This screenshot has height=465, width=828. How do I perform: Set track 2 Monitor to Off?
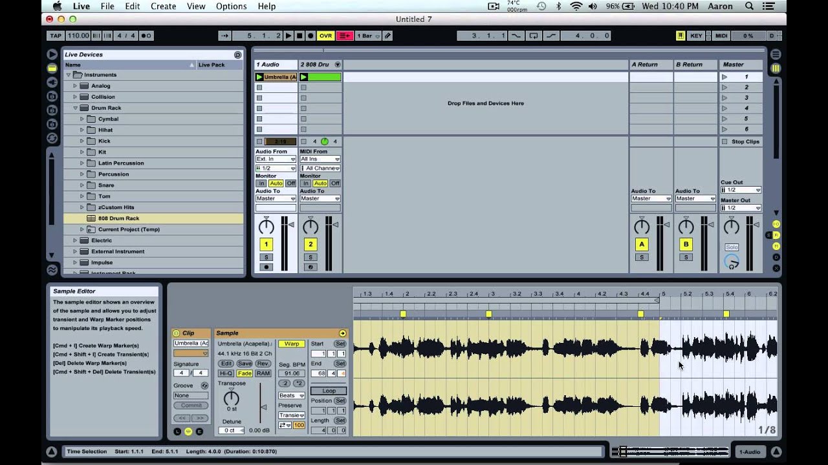(335, 183)
